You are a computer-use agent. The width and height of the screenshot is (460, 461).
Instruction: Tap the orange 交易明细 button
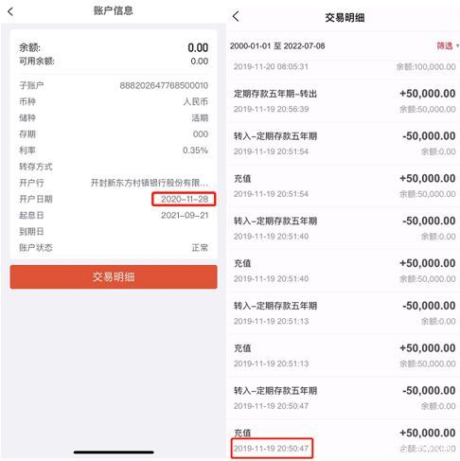click(114, 276)
